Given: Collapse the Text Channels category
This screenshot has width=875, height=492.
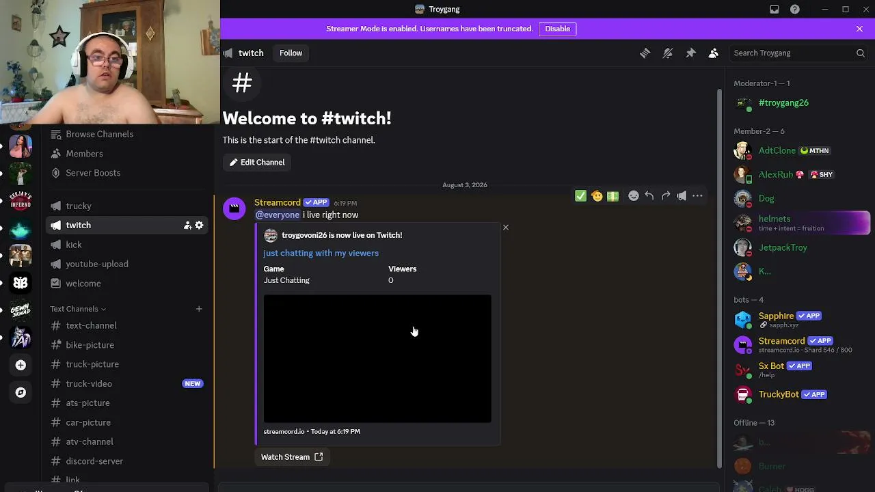Looking at the screenshot, I should (x=78, y=309).
